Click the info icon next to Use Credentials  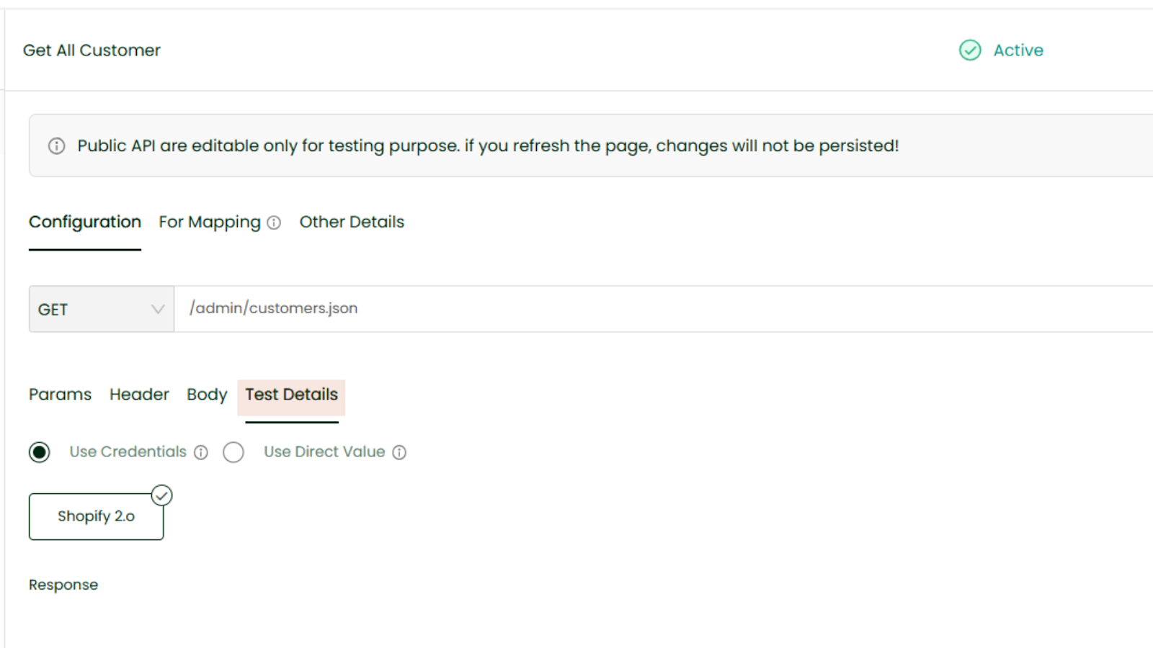coord(201,452)
